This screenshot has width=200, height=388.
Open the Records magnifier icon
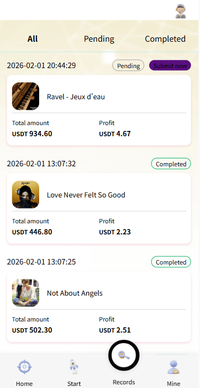point(124,355)
